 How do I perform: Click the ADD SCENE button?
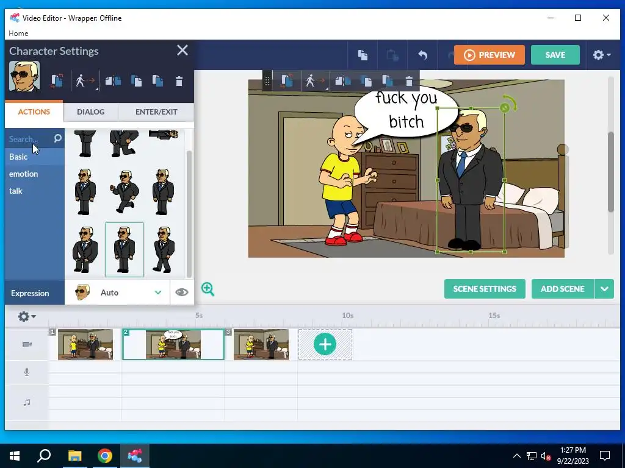(x=562, y=289)
